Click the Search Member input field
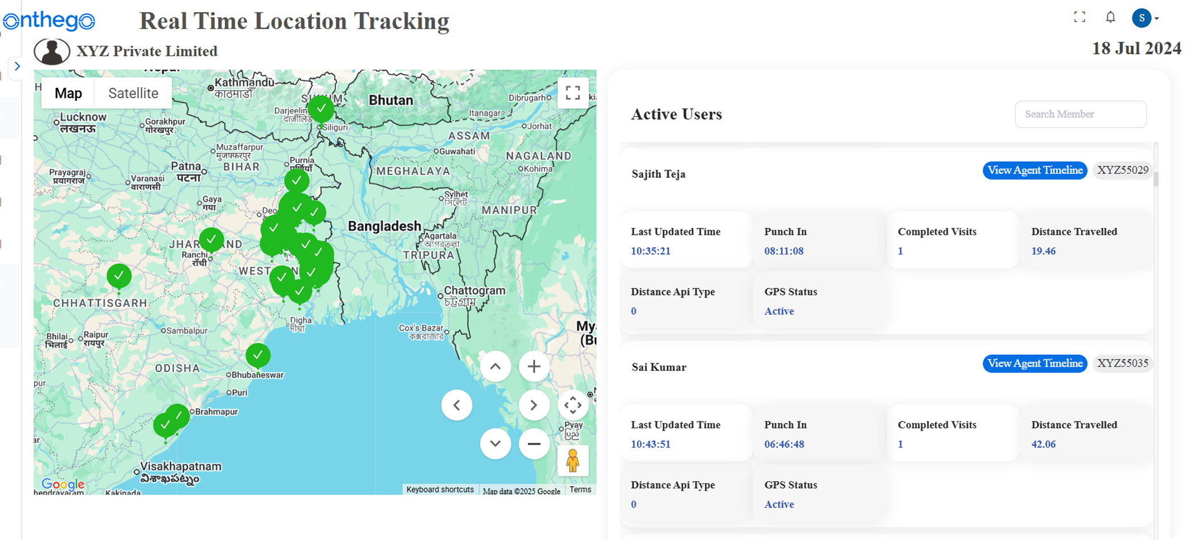 1080,114
